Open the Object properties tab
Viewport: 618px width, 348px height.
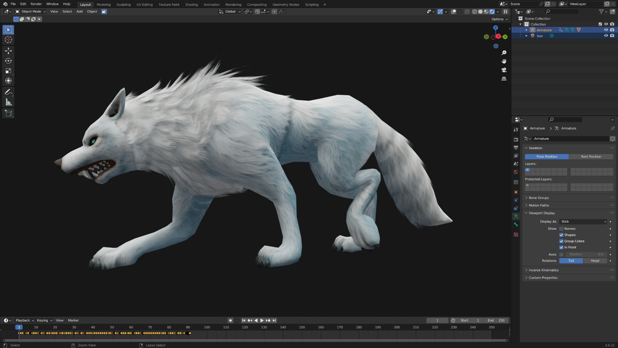(x=516, y=192)
